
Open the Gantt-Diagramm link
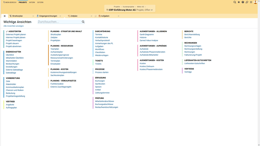point(147,35)
